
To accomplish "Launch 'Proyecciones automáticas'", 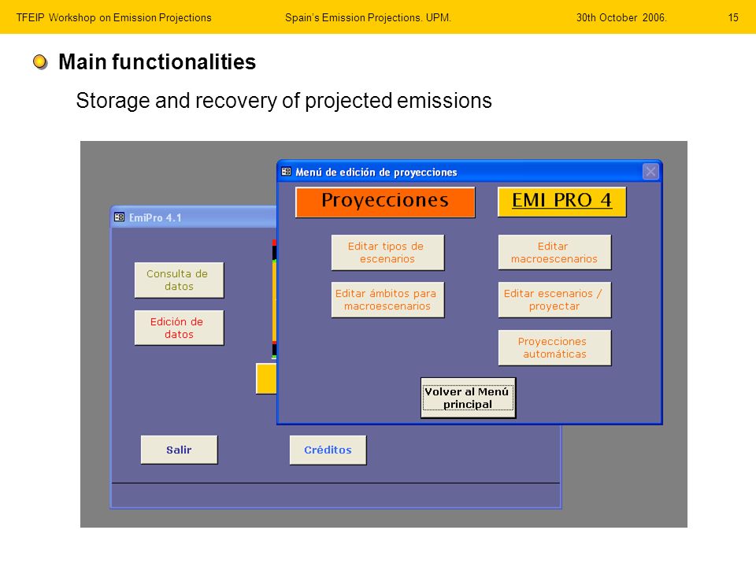I will click(x=554, y=347).
